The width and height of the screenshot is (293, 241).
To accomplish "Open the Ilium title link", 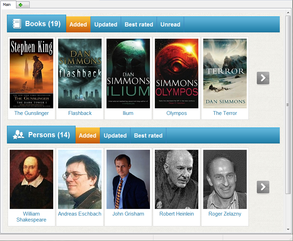I will point(128,113).
